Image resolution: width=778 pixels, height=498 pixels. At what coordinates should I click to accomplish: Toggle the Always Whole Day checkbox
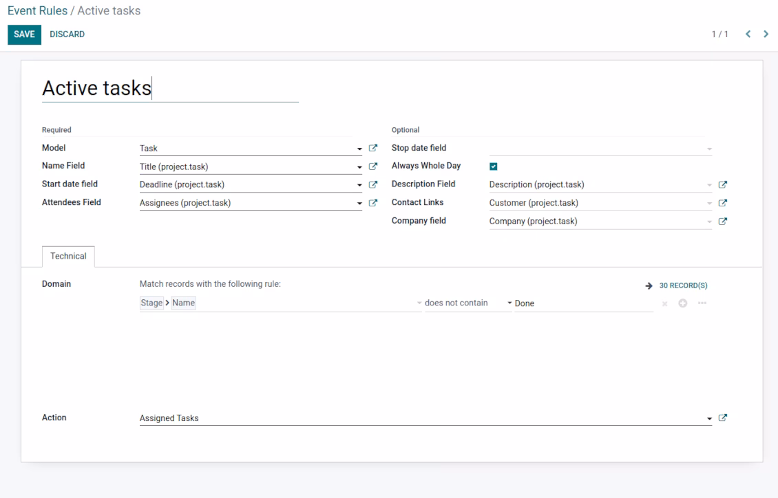coord(493,166)
